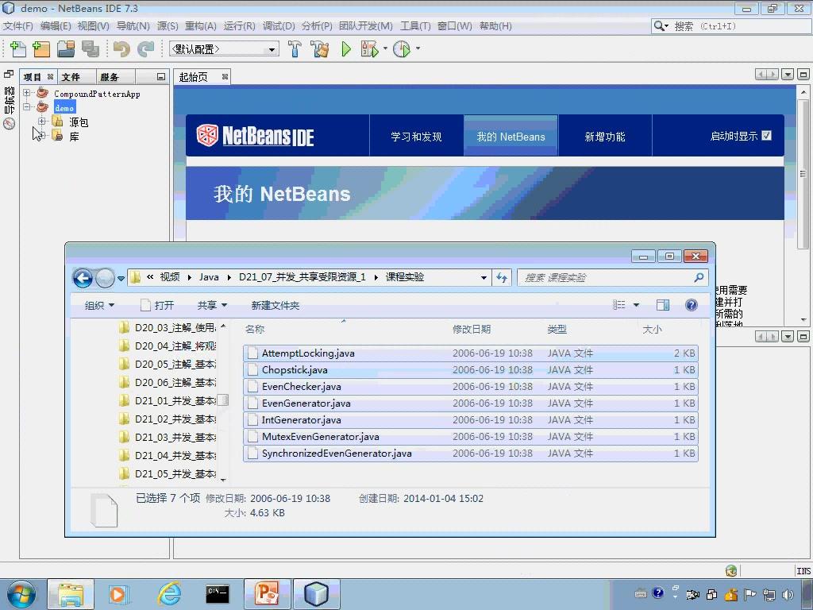813x610 pixels.
Task: Open the address bar history dropdown
Action: [484, 277]
